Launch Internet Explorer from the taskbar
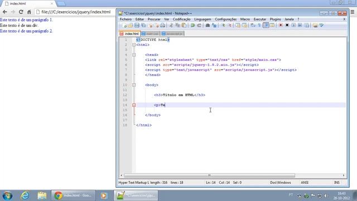 point(25,195)
